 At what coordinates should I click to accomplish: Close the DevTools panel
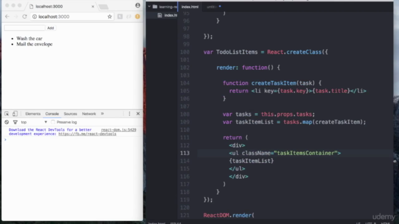click(138, 114)
